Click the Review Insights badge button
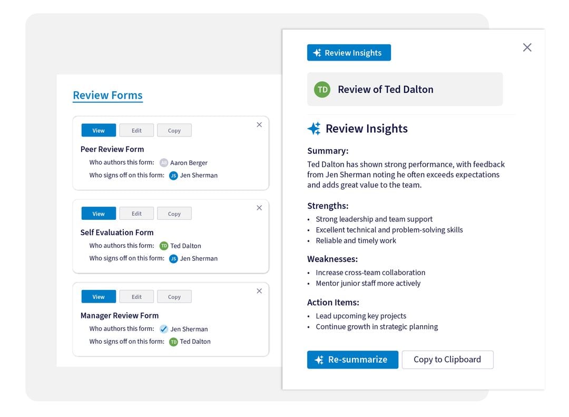The height and width of the screenshot is (417, 569). [349, 53]
